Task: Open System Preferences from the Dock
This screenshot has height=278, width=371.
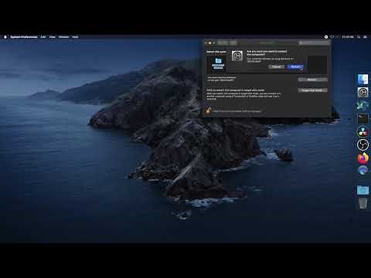Action: tap(362, 92)
